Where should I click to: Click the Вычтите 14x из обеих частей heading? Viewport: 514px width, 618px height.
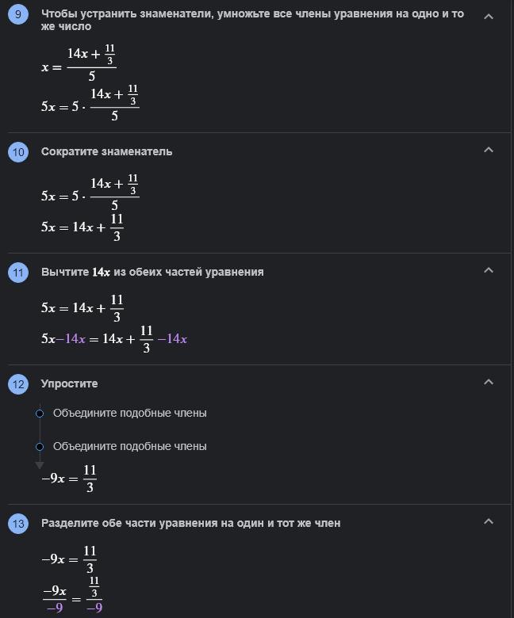point(152,272)
